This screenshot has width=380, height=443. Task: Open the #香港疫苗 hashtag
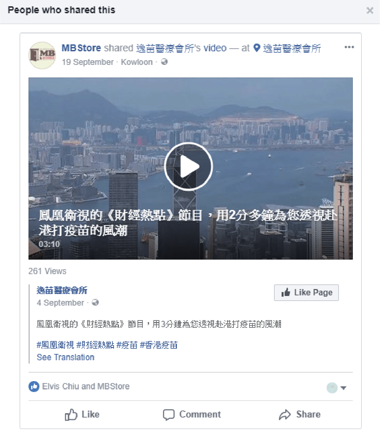coord(159,345)
